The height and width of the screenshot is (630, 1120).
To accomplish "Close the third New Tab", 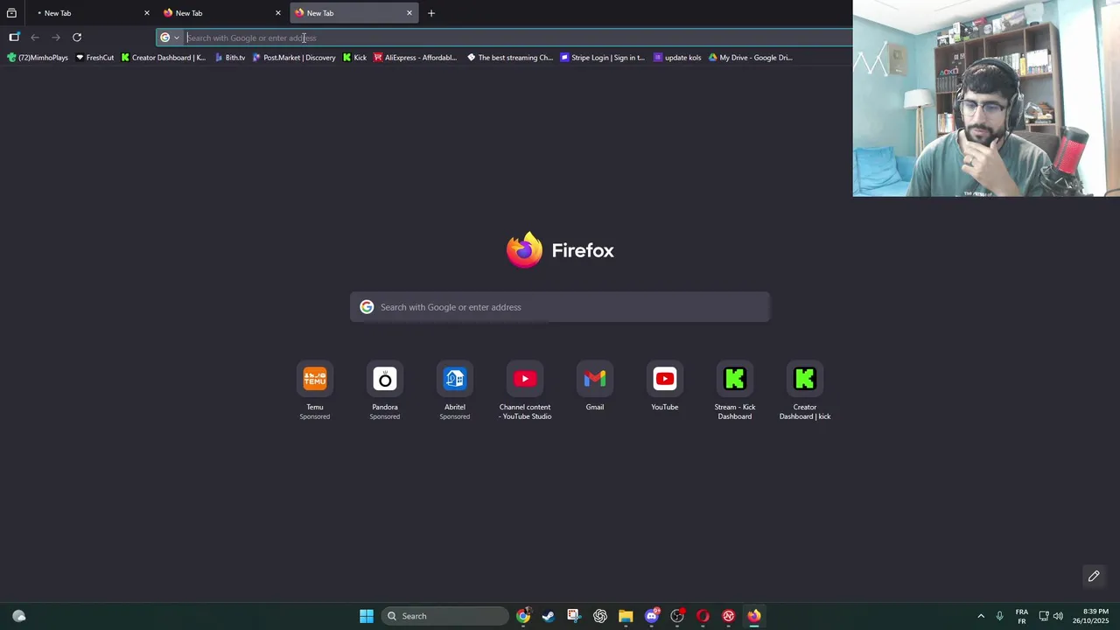I will coord(409,13).
